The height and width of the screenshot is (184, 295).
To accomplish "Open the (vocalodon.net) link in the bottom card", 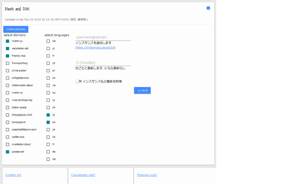I will click(83, 175).
